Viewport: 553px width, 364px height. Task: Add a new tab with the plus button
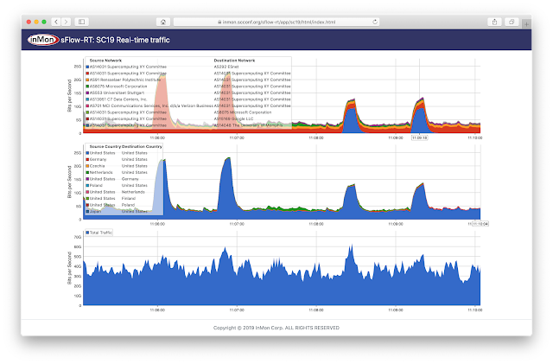tap(526, 24)
